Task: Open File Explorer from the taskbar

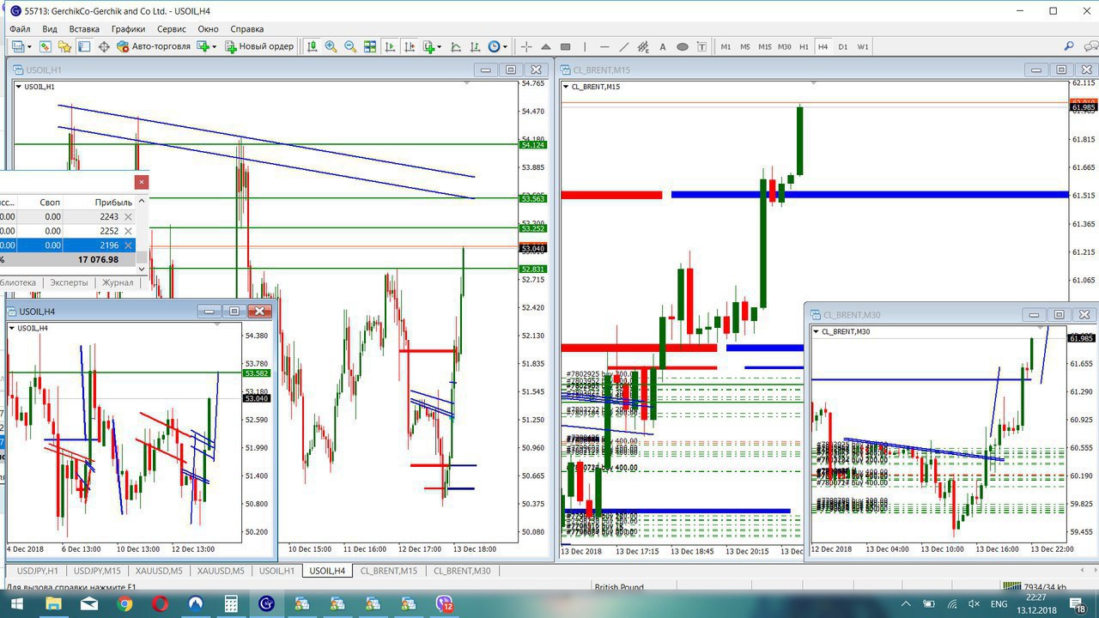Action: point(54,604)
